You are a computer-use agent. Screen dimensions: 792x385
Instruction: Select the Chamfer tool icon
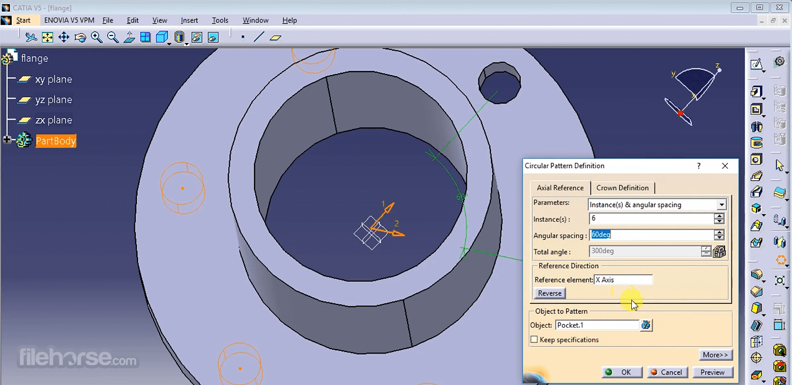[x=756, y=291]
